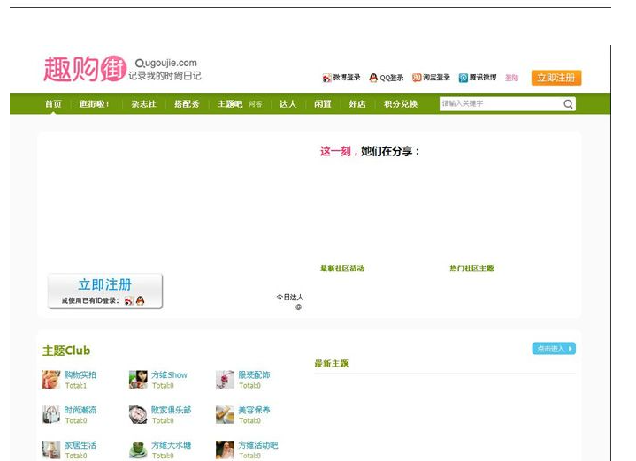
Task: Click the 最新主题 heading
Action: pos(332,363)
